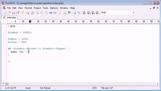
Task: Save the file with the floppy icon
Action: [x=14, y=13]
